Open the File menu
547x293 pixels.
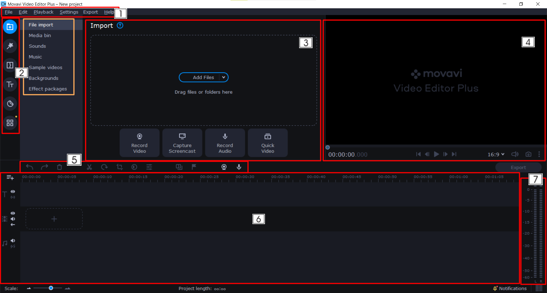(x=9, y=12)
